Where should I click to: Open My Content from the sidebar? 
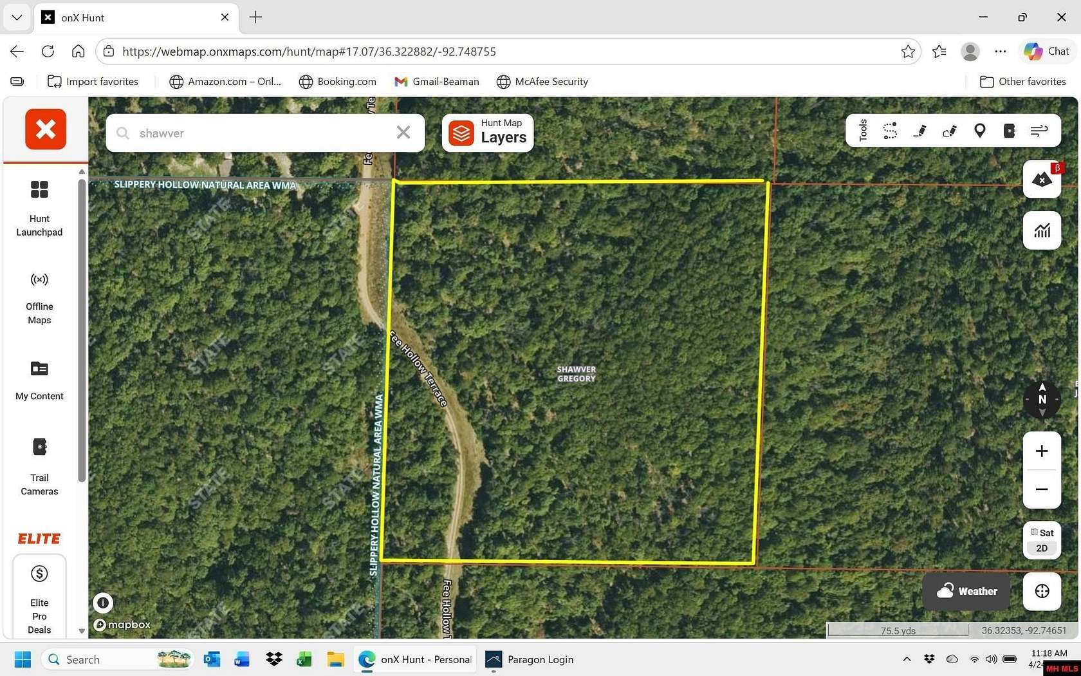point(39,380)
